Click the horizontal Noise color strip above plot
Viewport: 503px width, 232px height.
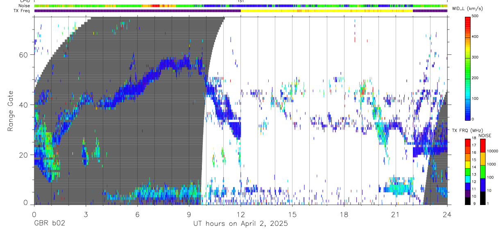click(x=241, y=6)
